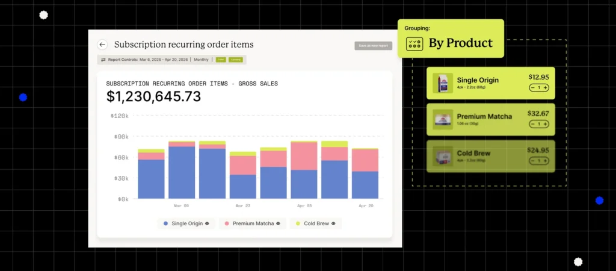Increase Single Origin quantity with plus
This screenshot has width=616, height=271.
[545, 88]
